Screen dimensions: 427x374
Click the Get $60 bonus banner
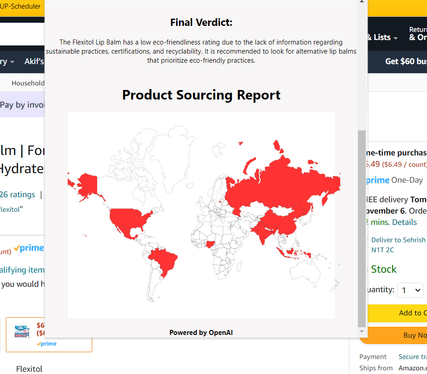pyautogui.click(x=406, y=61)
